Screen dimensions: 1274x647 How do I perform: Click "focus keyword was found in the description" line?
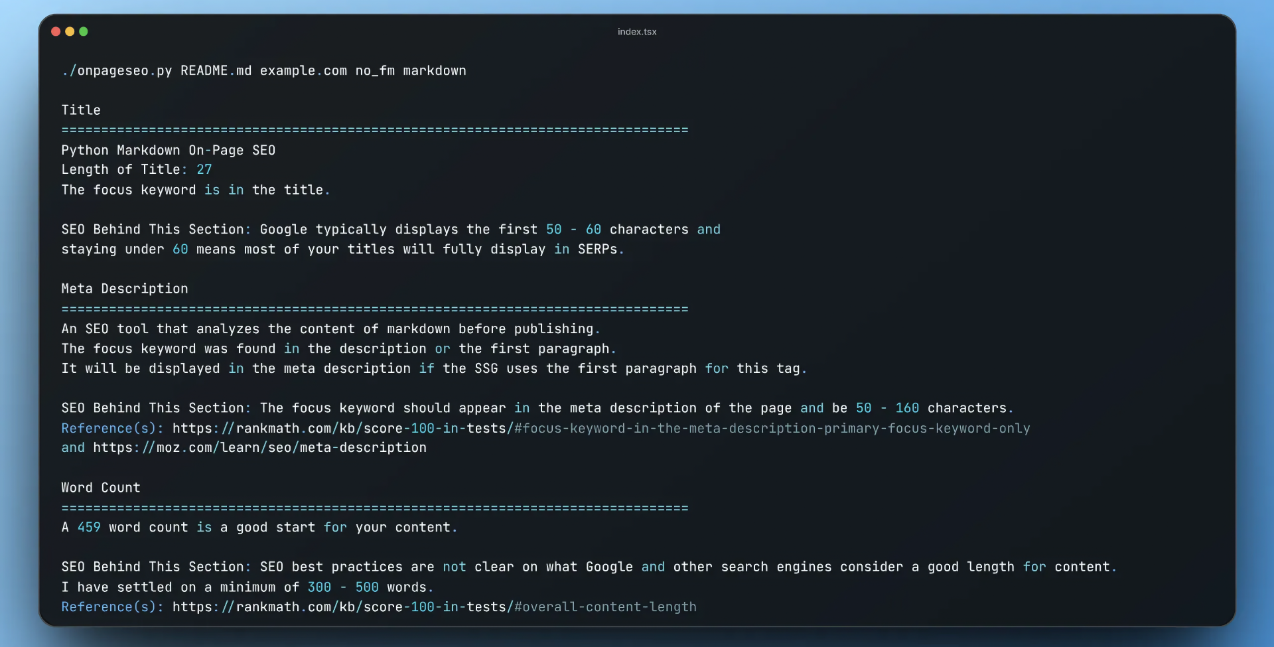(x=339, y=349)
